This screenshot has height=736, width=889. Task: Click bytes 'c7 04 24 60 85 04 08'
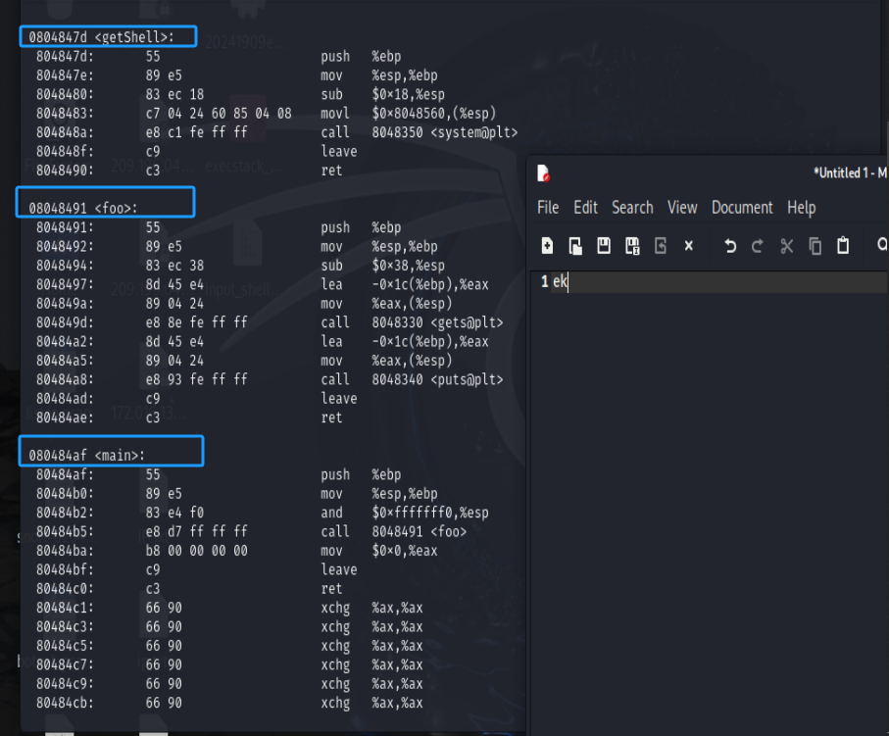point(219,114)
